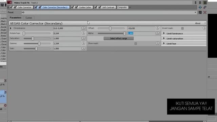The height and width of the screenshot is (122, 217).
Task: Click the Show mask animate clock icon
Action: (x=157, y=43)
